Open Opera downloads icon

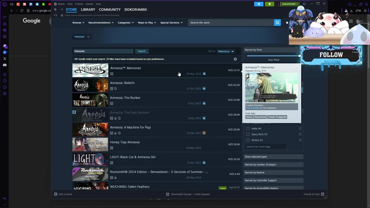351,11
